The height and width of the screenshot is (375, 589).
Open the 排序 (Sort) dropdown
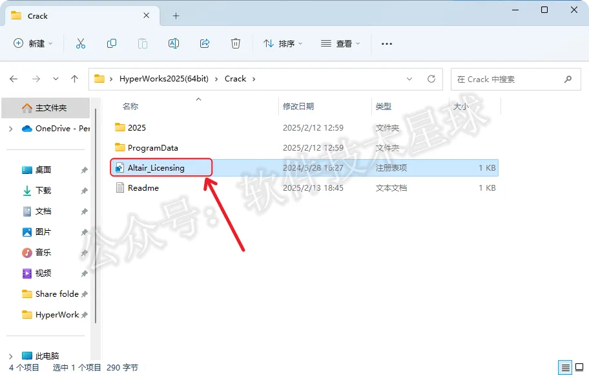[283, 43]
